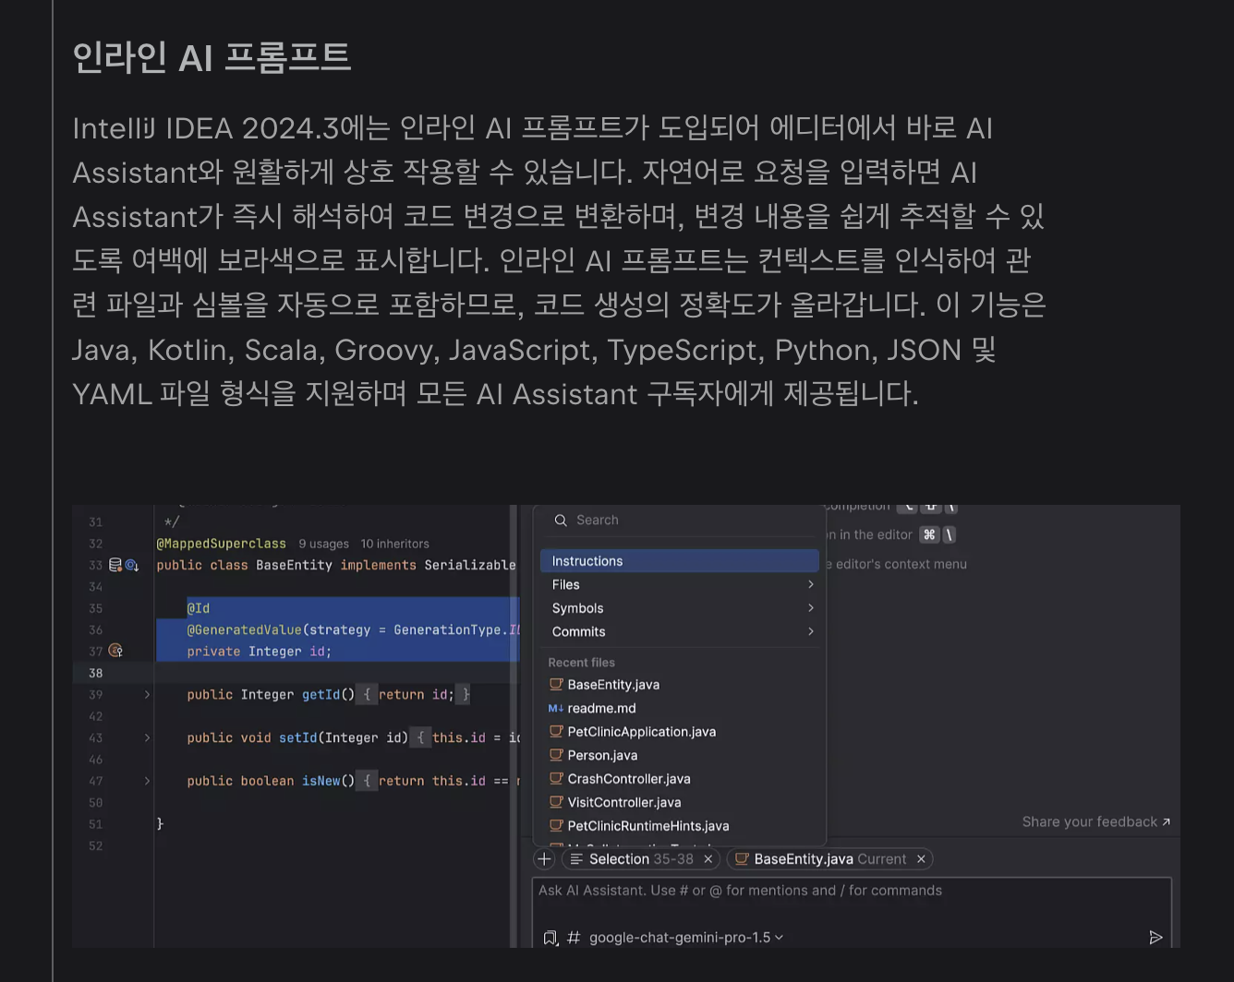Unfold the getId method at line 39
The image size is (1234, 982).
click(147, 695)
